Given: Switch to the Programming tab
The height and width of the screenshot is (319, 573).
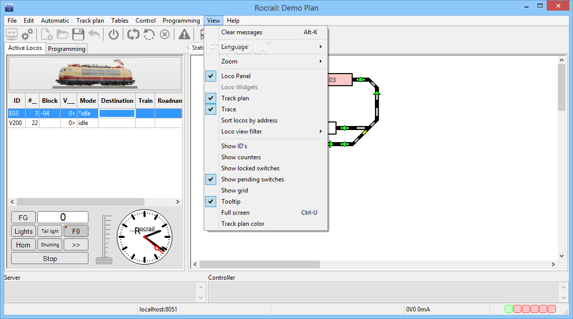Looking at the screenshot, I should point(67,48).
